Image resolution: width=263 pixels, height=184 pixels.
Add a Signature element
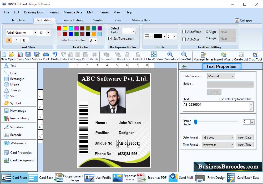[14, 127]
